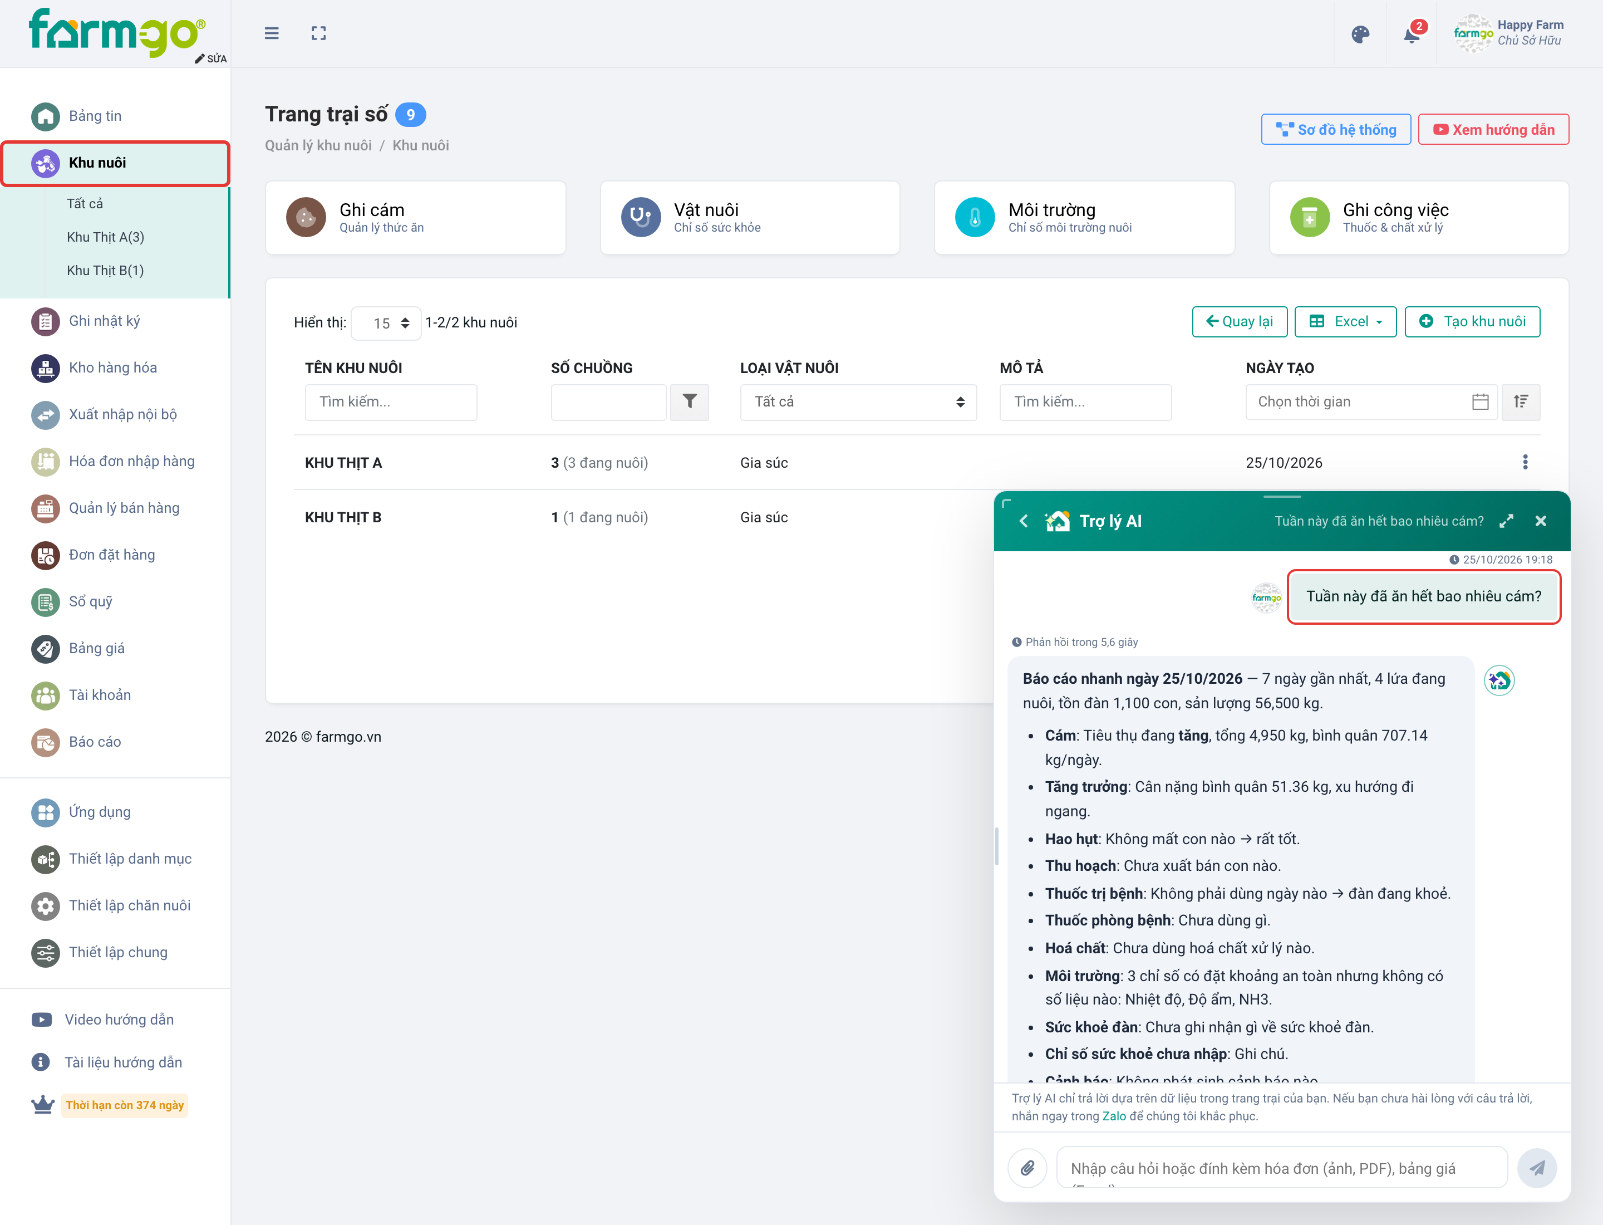The image size is (1603, 1225).
Task: Open the Excel export dropdown
Action: [x=1345, y=322]
